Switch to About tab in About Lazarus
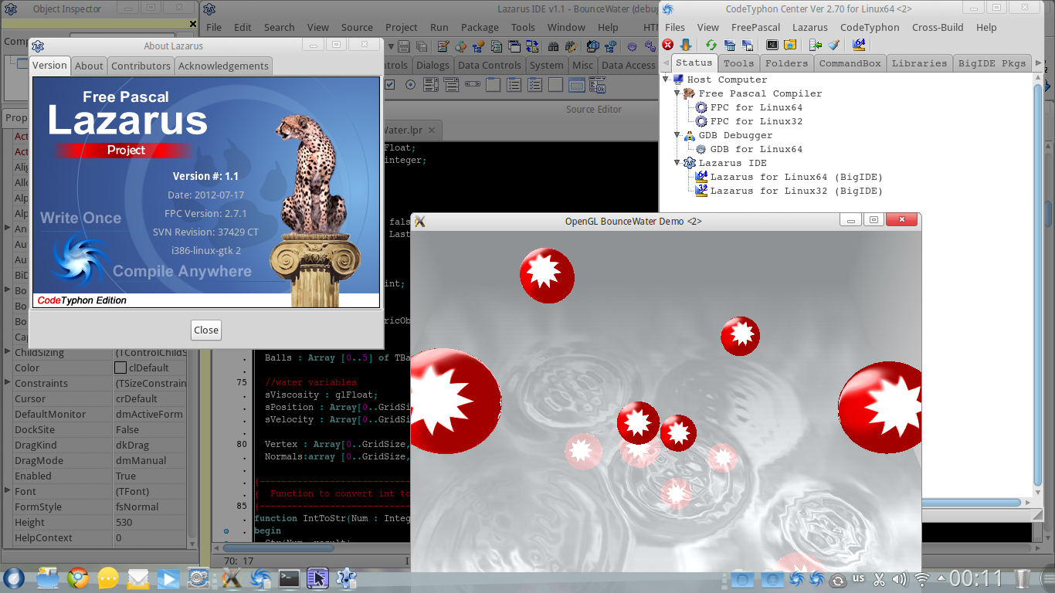 [x=89, y=66]
